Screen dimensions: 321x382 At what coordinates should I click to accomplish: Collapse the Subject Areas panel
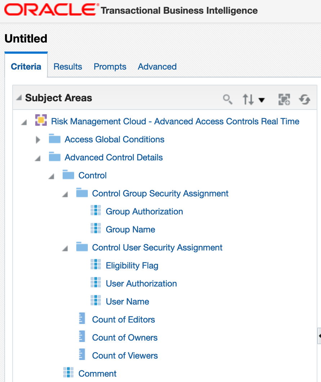19,98
